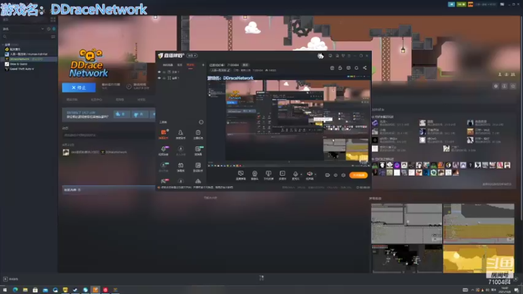
Task: Click the activity status input field
Action: coord(109,135)
